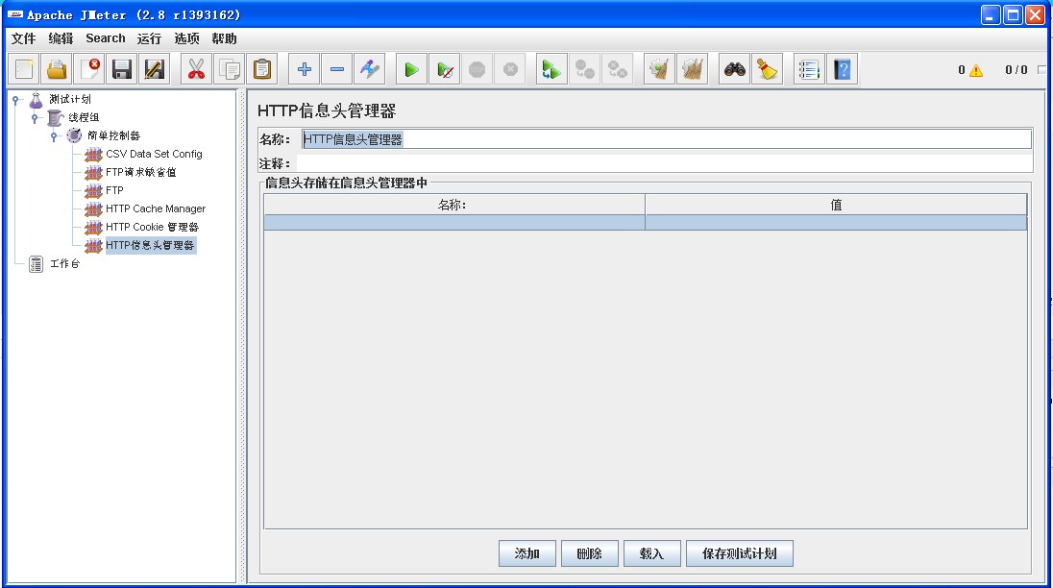The height and width of the screenshot is (588, 1053).
Task: Open the 帮助 menu
Action: [224, 38]
